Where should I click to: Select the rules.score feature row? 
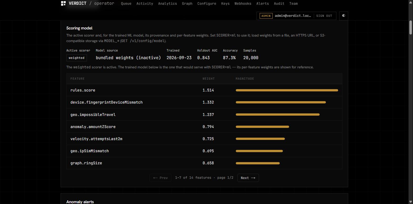pos(204,90)
